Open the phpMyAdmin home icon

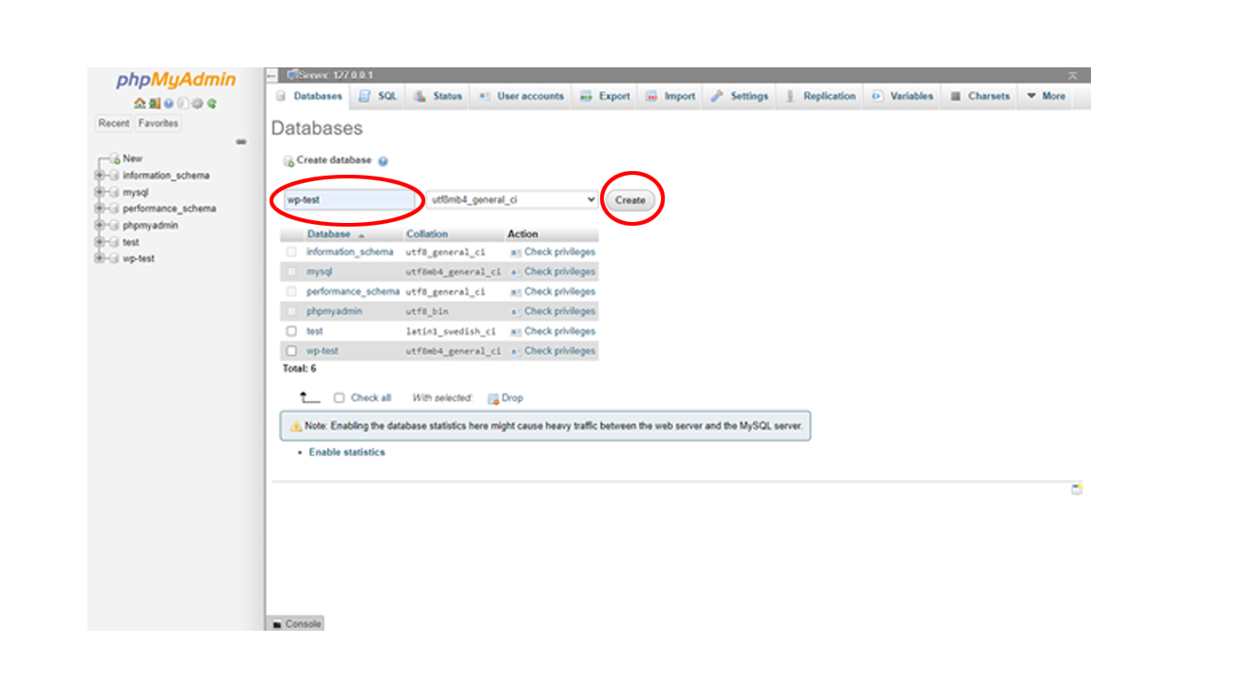(x=139, y=103)
